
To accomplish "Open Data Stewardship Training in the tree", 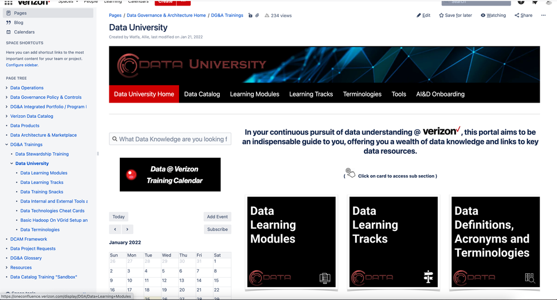I will point(42,154).
